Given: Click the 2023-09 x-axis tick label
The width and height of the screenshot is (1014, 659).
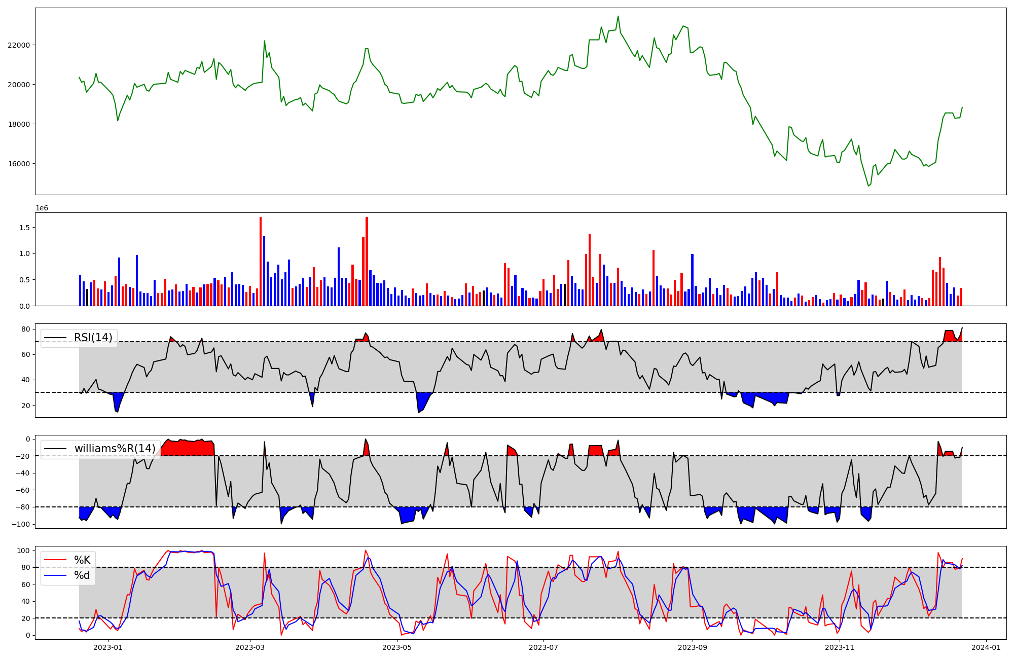Looking at the screenshot, I should point(693,647).
